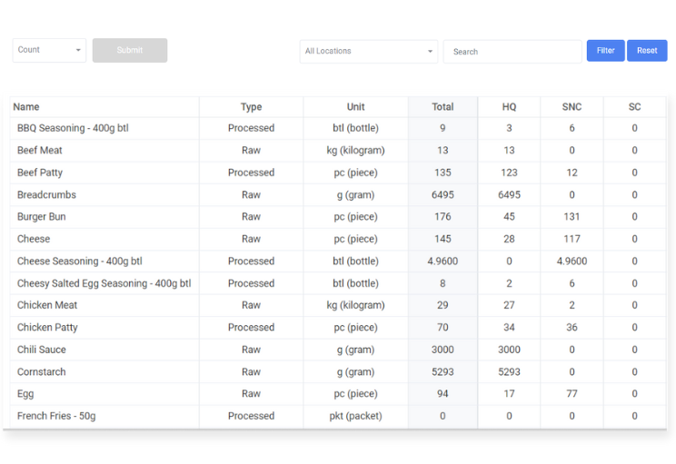The image size is (676, 464).
Task: Select the French Fries - 50g row
Action: [56, 416]
